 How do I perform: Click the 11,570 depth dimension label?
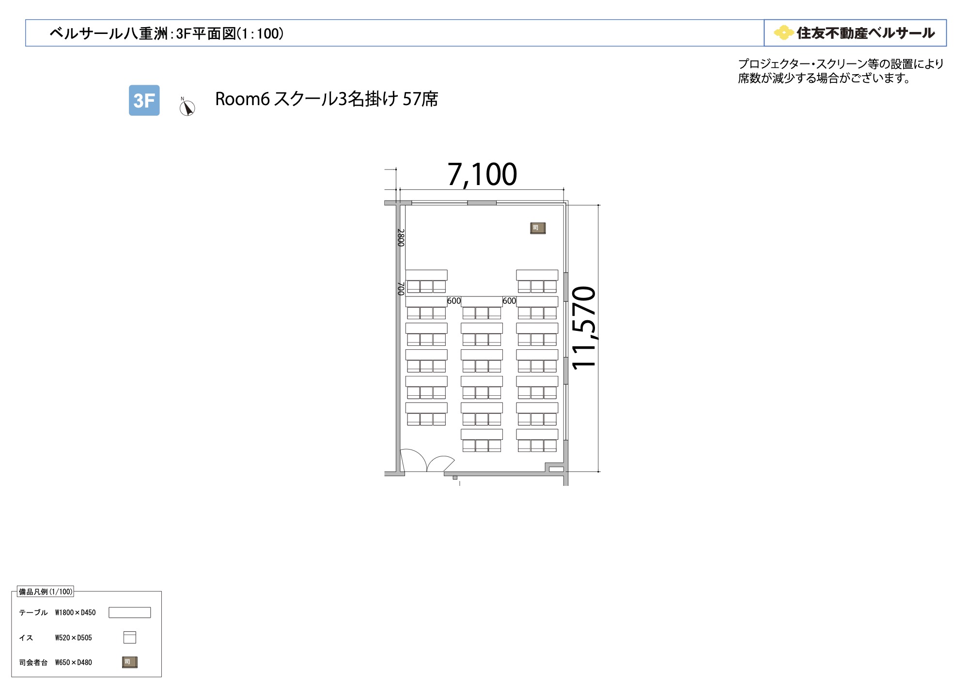click(x=584, y=328)
